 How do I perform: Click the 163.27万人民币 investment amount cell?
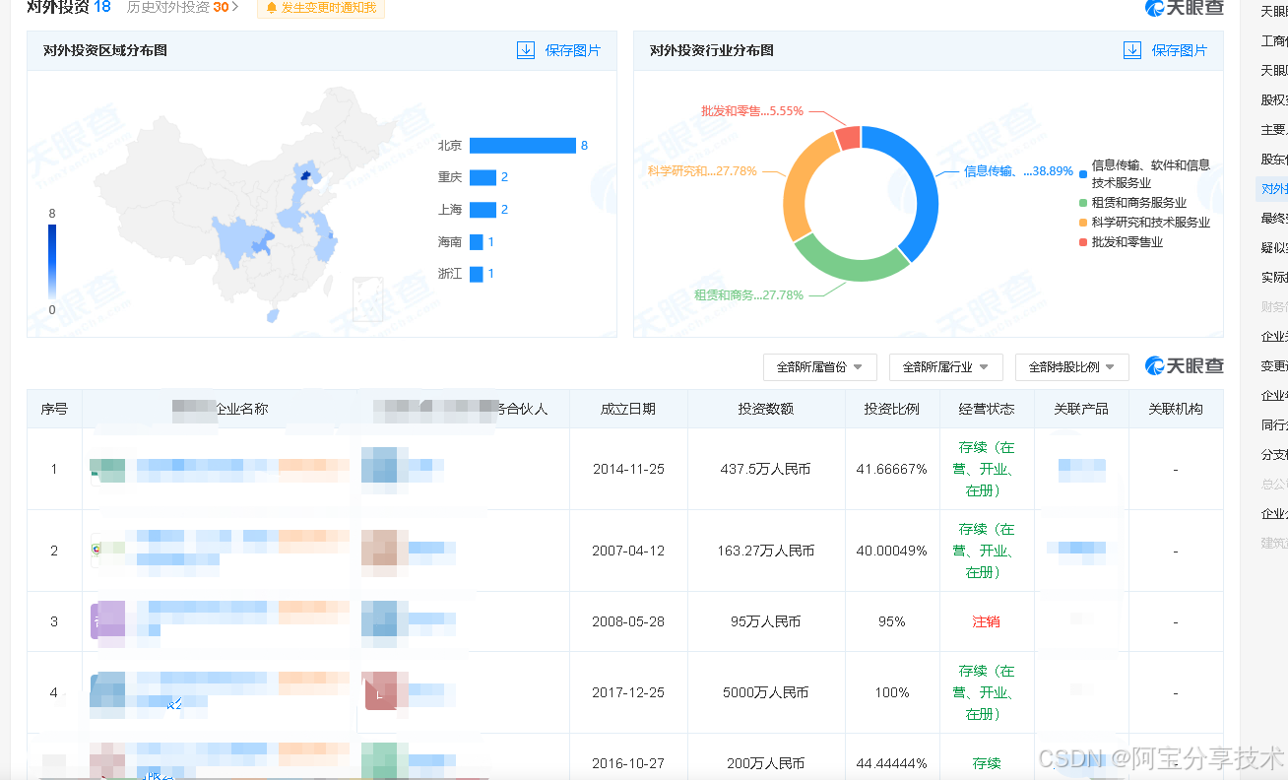coord(766,552)
